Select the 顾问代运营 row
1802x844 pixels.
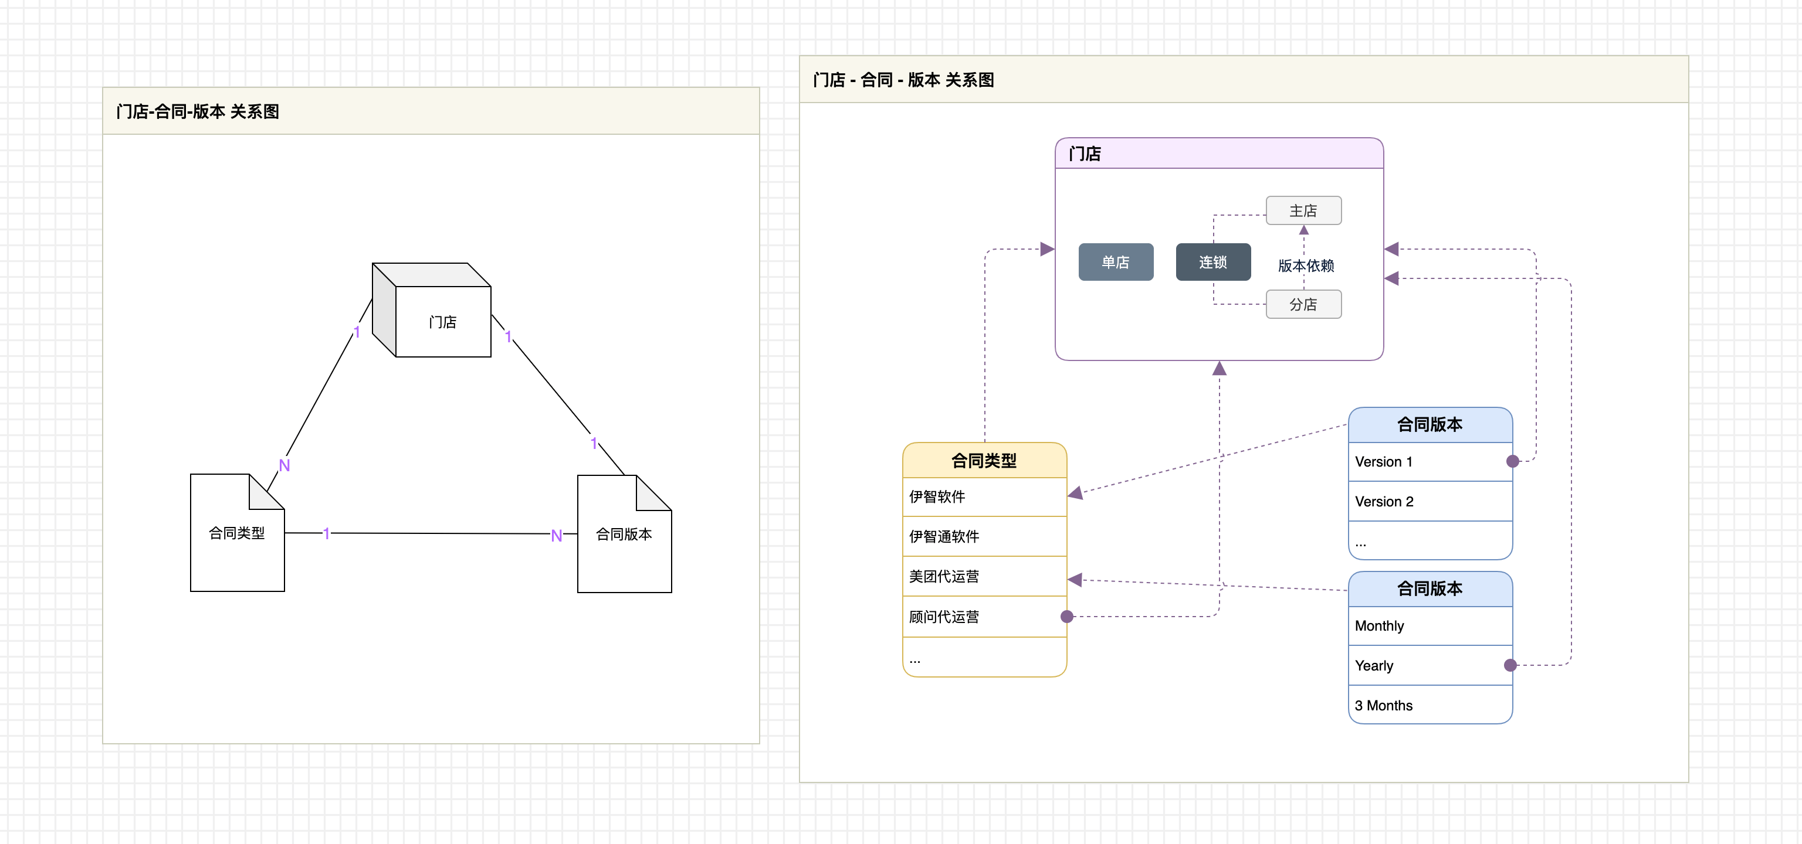[984, 616]
